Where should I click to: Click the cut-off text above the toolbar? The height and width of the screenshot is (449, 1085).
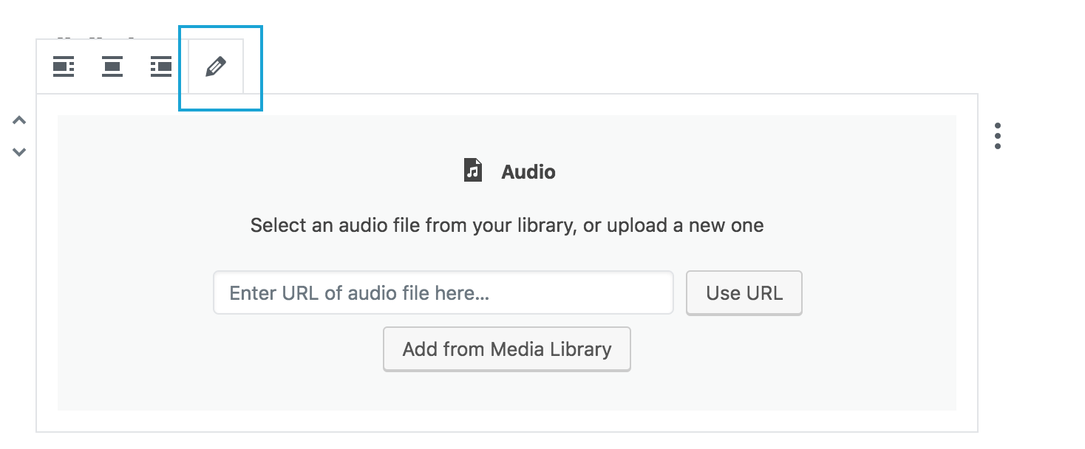[95, 36]
